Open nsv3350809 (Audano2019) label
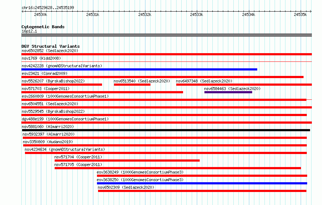The width and height of the screenshot is (322, 205). click(48, 142)
